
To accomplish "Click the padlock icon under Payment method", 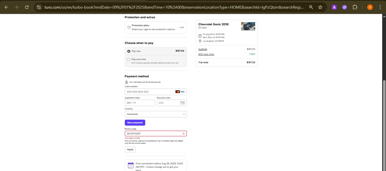I will [x=126, y=82].
